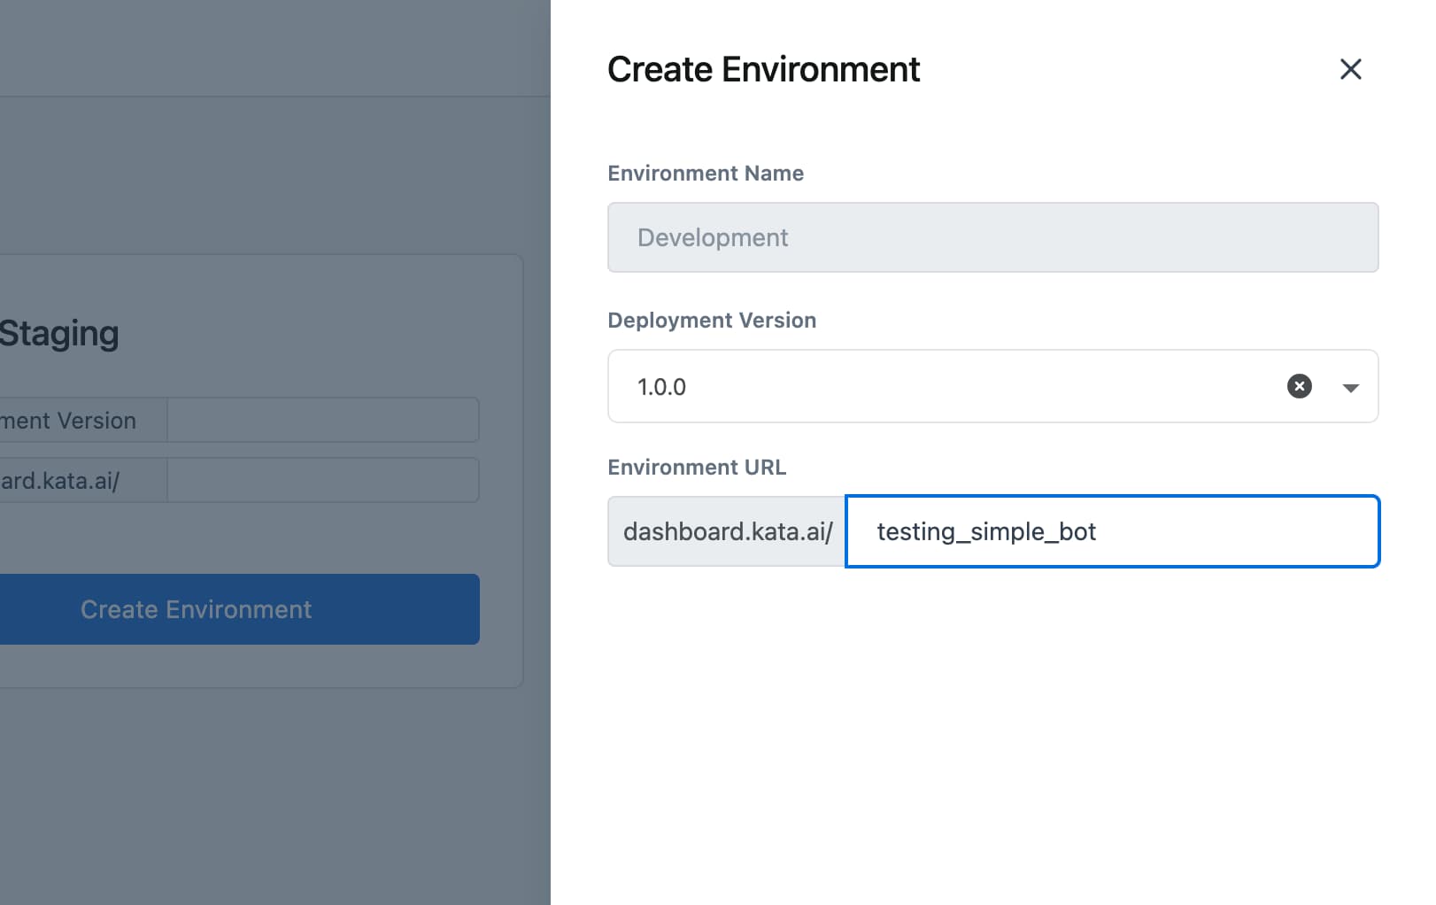
Task: Click the Environment Name label
Action: pos(706,174)
